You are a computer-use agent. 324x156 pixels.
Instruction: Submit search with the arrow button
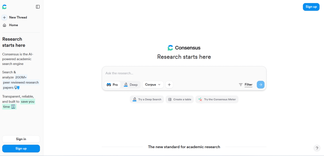(x=260, y=85)
